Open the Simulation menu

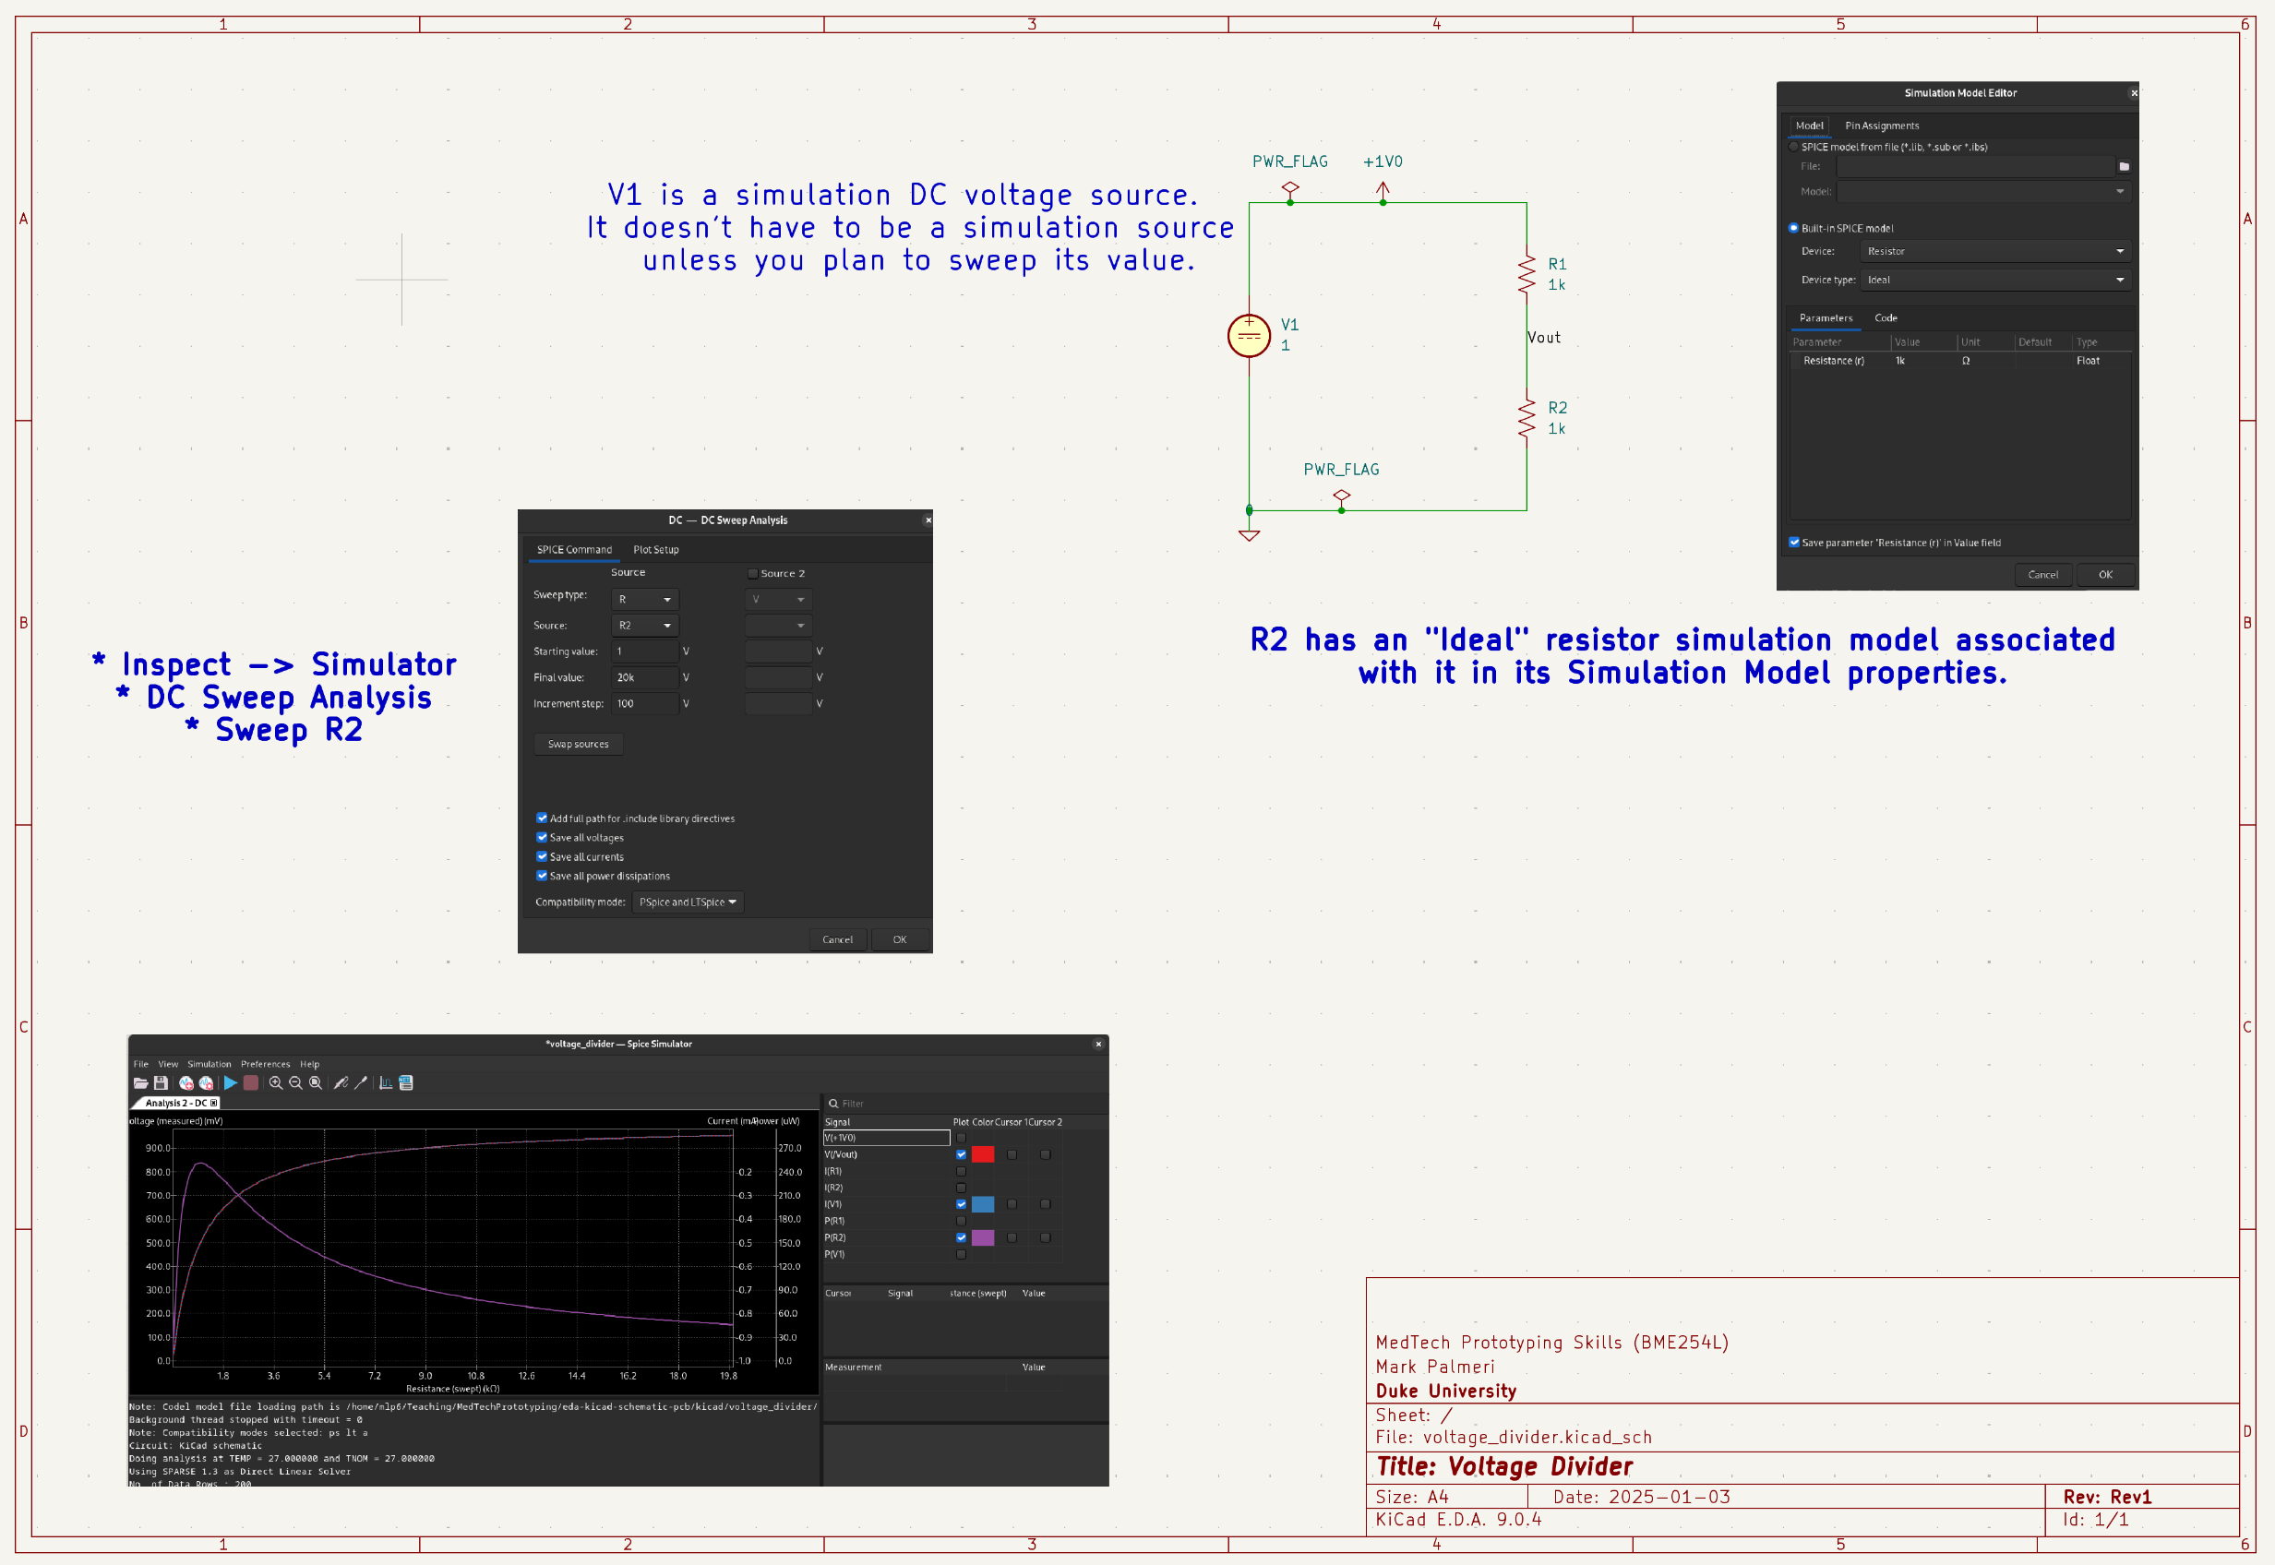pyautogui.click(x=209, y=1064)
